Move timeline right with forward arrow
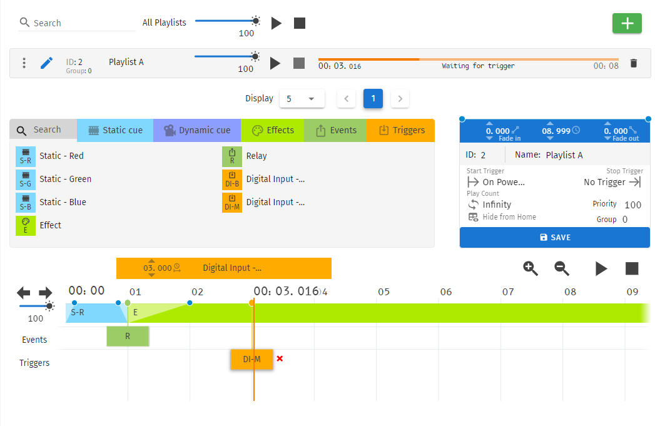Screen dimensions: 655x426 (45, 292)
